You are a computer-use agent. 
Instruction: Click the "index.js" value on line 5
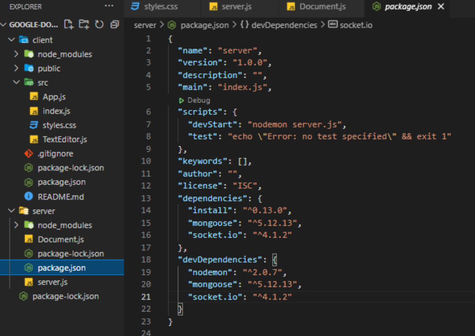[243, 87]
